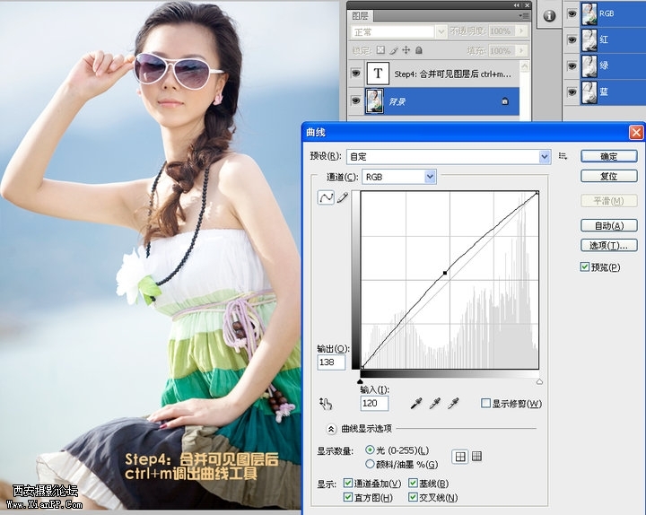The height and width of the screenshot is (515, 646).
Task: Switch to detailed 10x10 grid display
Action: (476, 456)
